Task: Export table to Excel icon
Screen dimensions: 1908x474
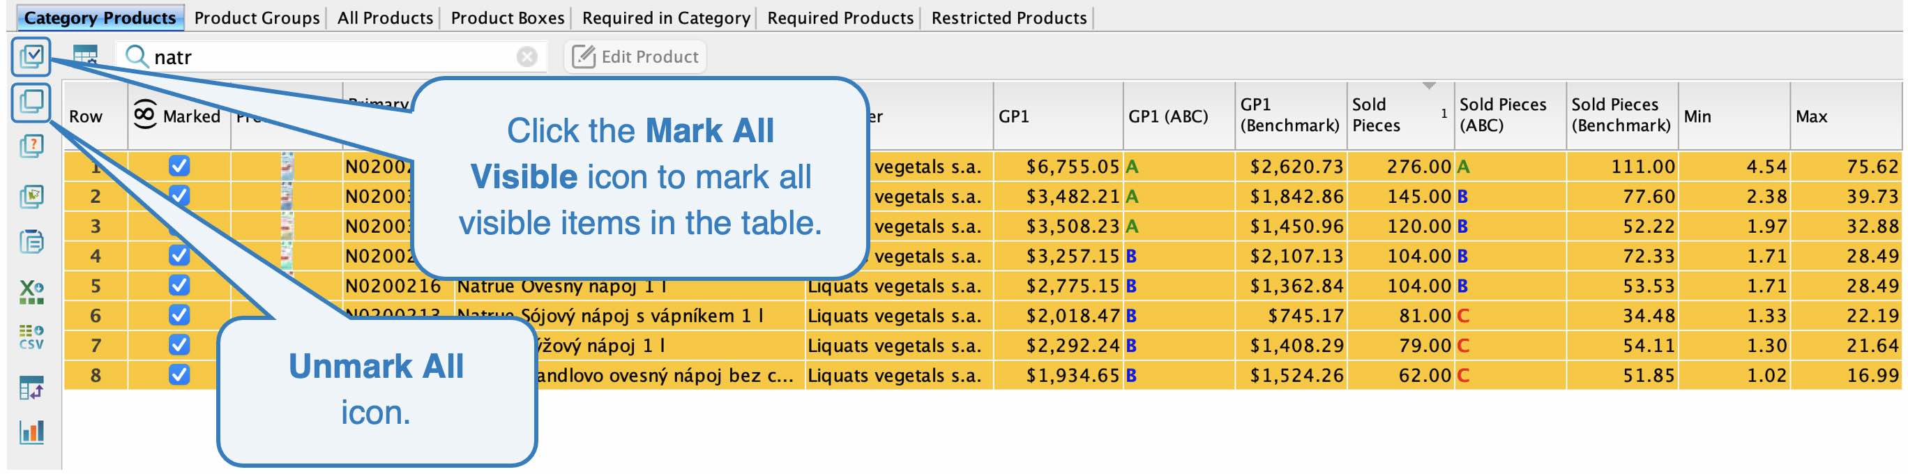Action: point(31,292)
